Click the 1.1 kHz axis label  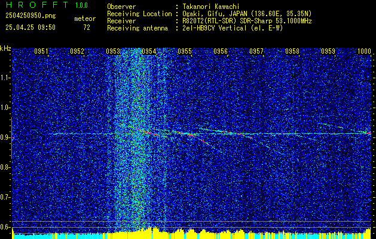point(5,78)
